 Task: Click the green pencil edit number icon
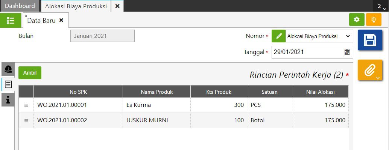click(x=279, y=36)
